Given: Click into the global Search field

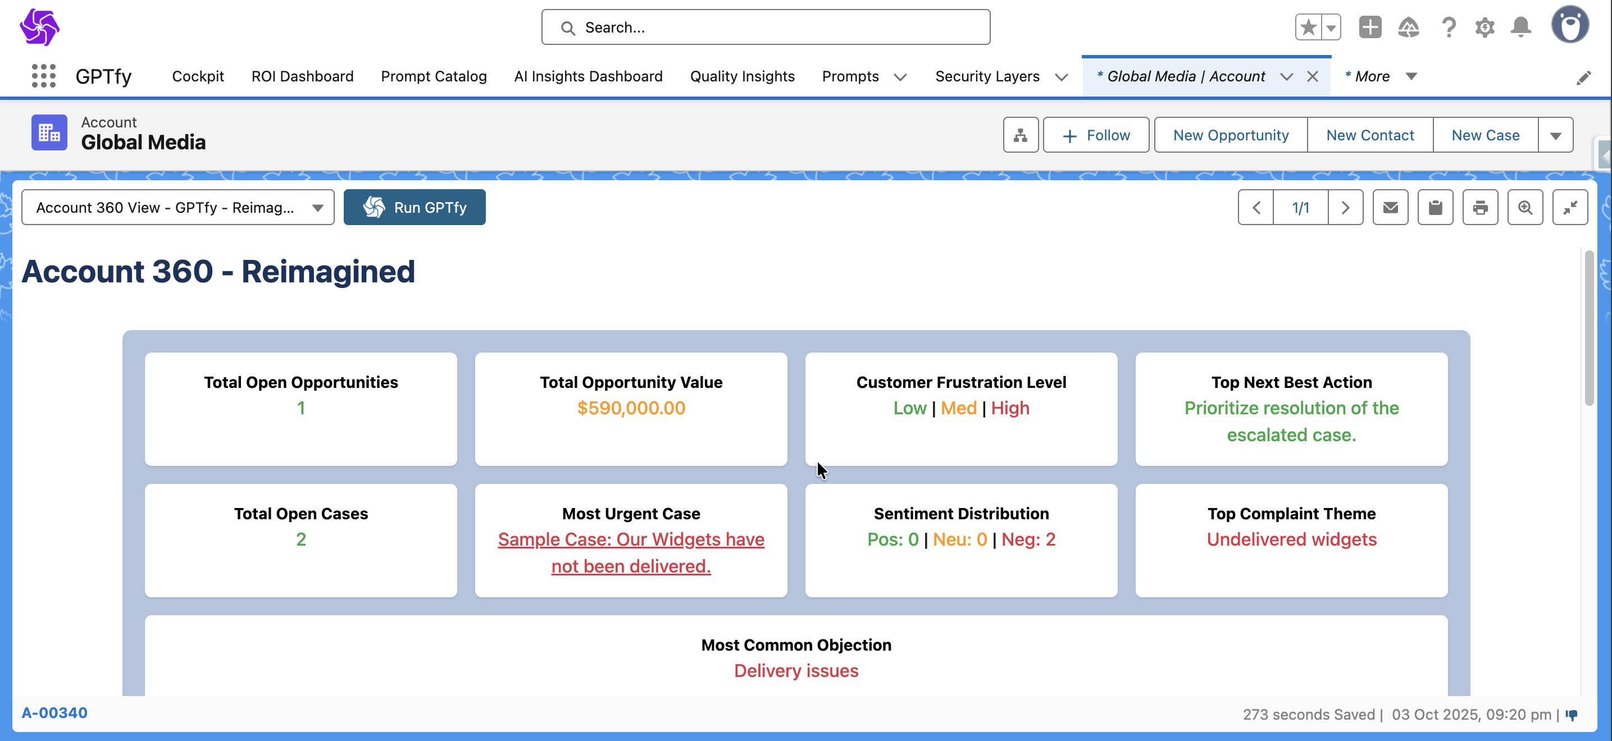Looking at the screenshot, I should (x=766, y=28).
